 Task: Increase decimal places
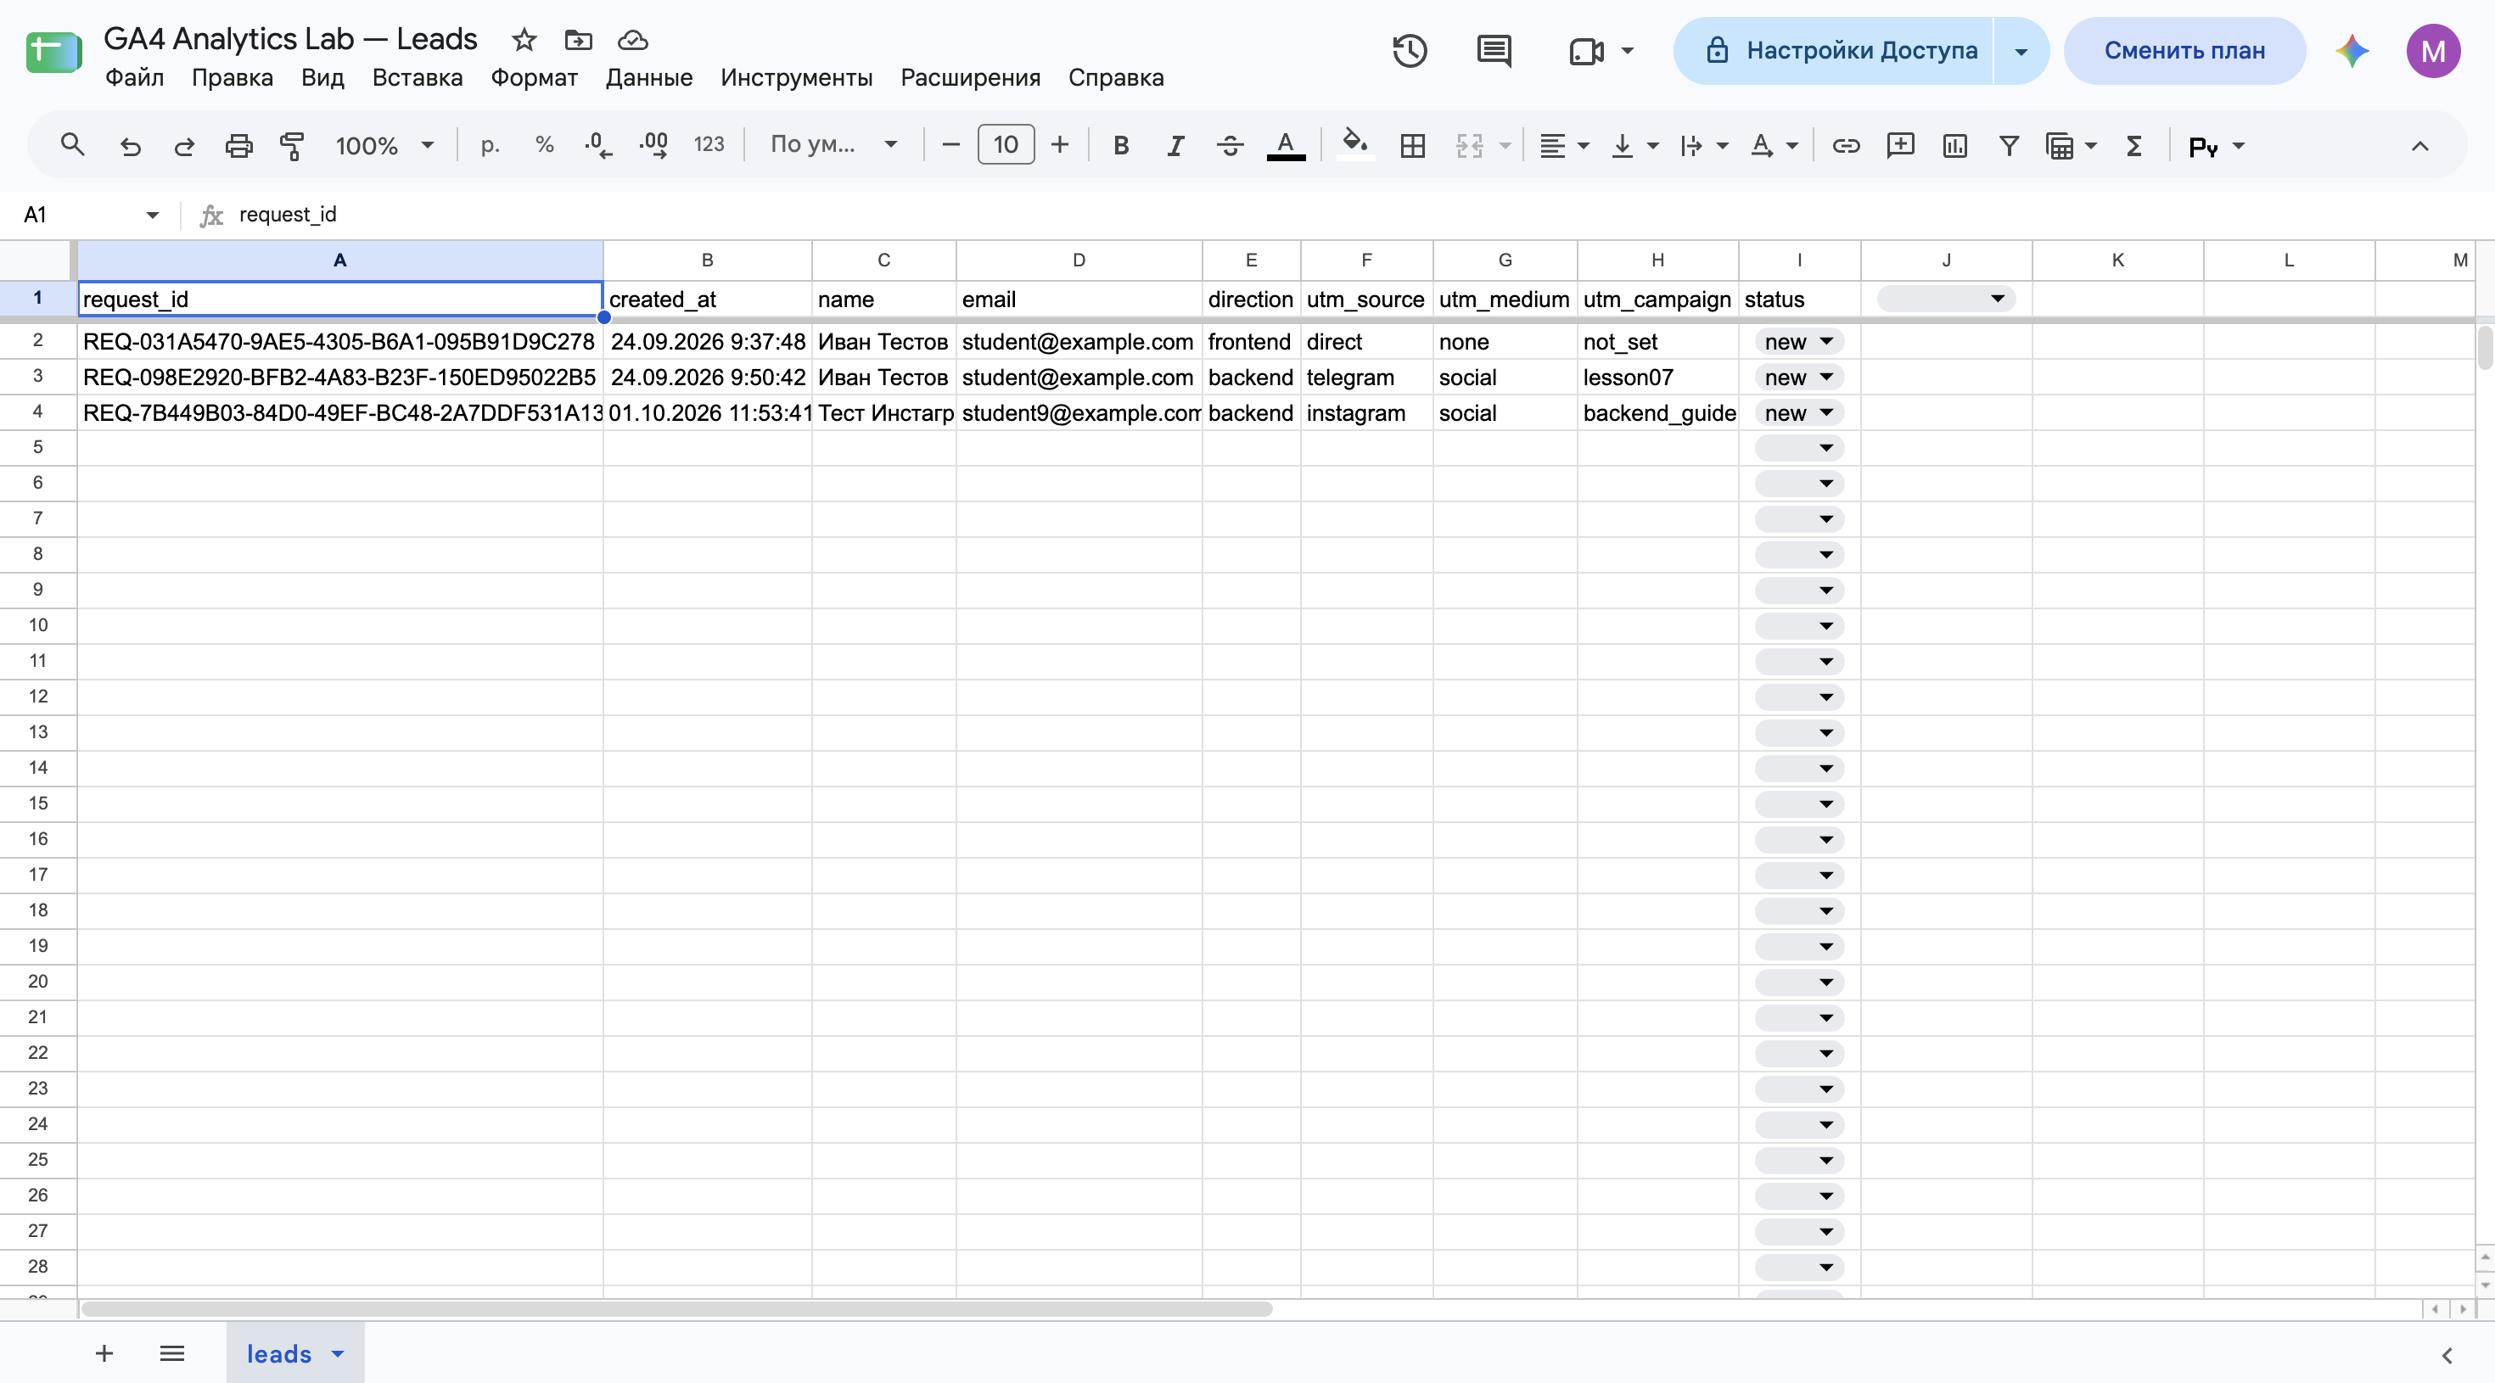(653, 145)
